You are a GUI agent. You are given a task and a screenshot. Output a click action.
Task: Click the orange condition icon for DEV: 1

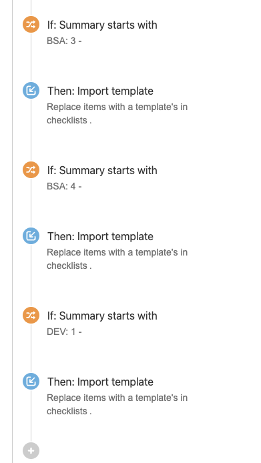point(31,315)
